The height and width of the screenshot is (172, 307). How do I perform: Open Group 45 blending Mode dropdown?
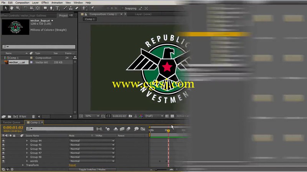[x=92, y=145]
